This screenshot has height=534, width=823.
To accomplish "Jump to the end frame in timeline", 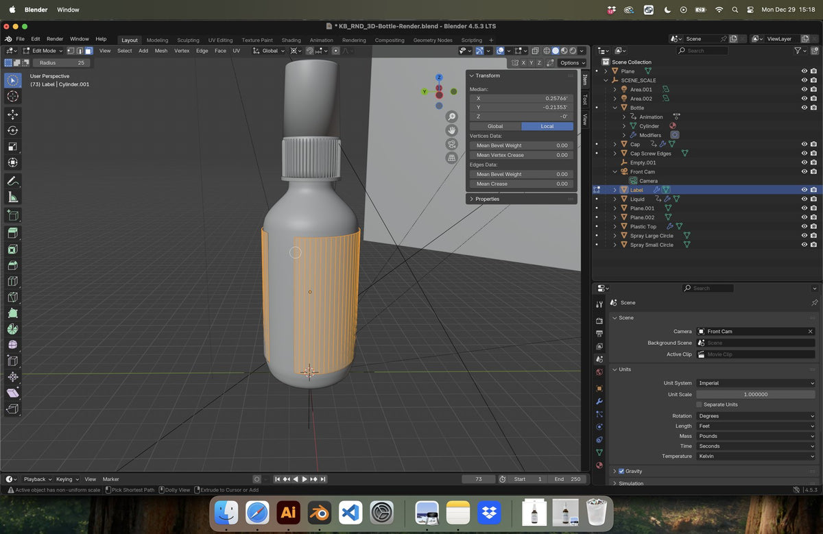I will coord(322,479).
